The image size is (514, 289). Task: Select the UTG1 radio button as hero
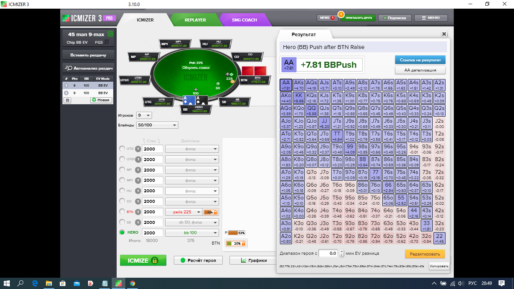122,159
